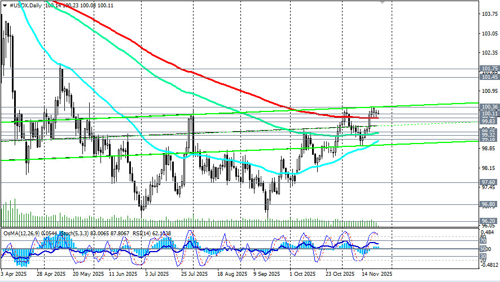
Task: Click the OsMA(12,26,9) indicator label
Action: click(x=21, y=234)
